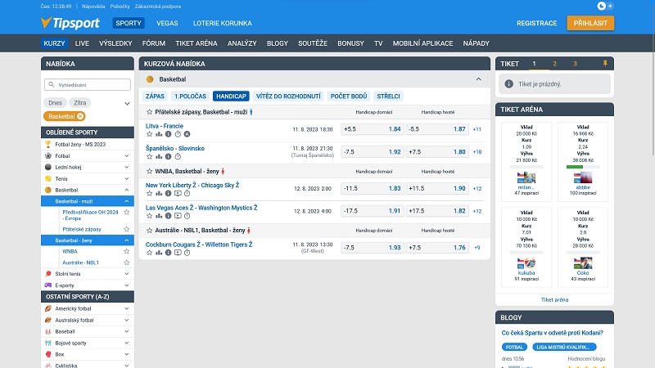The height and width of the screenshot is (368, 655).
Task: Open statistics for Španělsko - Slovinsko
Action: [159, 156]
